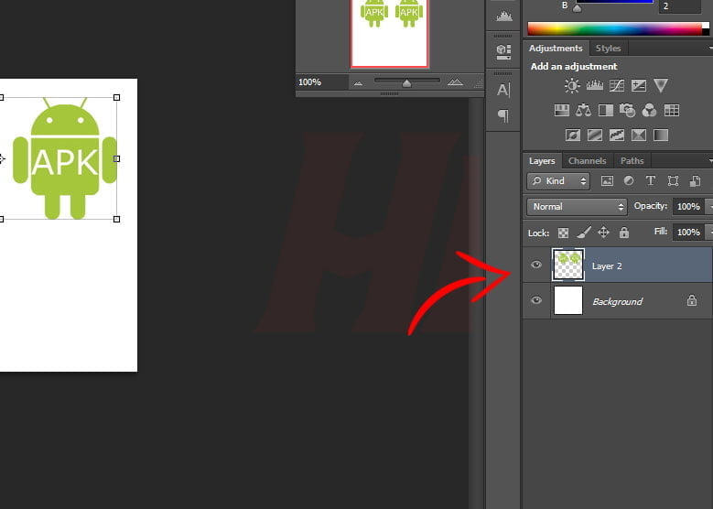The width and height of the screenshot is (713, 509).
Task: Filter layers by type layers
Action: tap(651, 180)
